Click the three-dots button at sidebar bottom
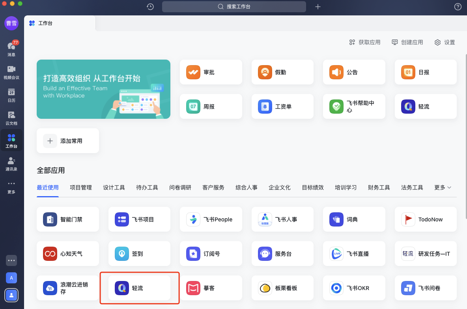 pyautogui.click(x=11, y=260)
